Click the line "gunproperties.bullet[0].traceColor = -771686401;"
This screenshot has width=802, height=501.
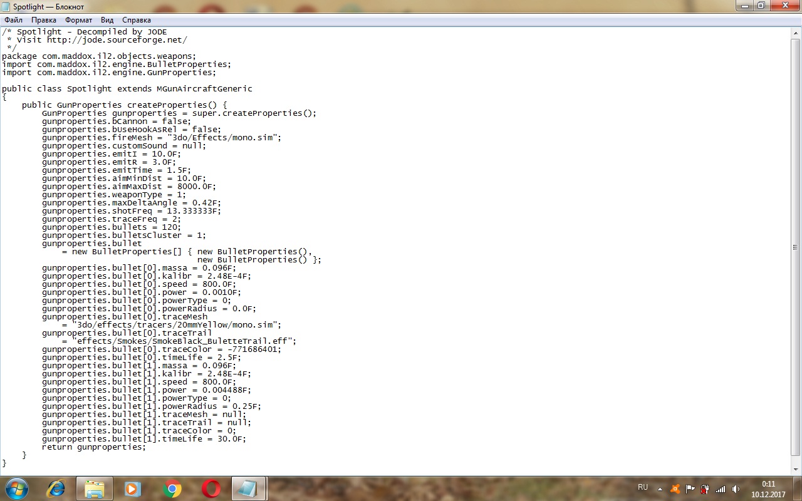click(162, 349)
